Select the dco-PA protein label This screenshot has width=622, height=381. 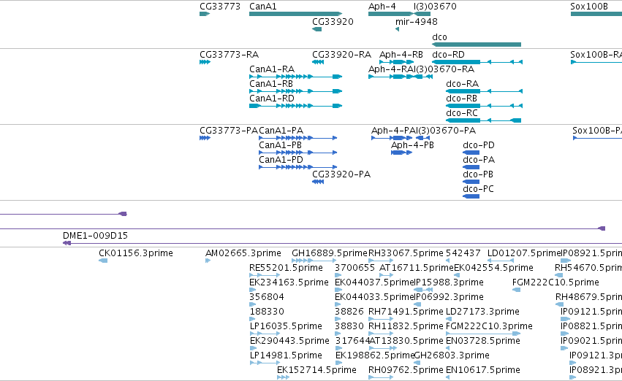click(x=479, y=160)
